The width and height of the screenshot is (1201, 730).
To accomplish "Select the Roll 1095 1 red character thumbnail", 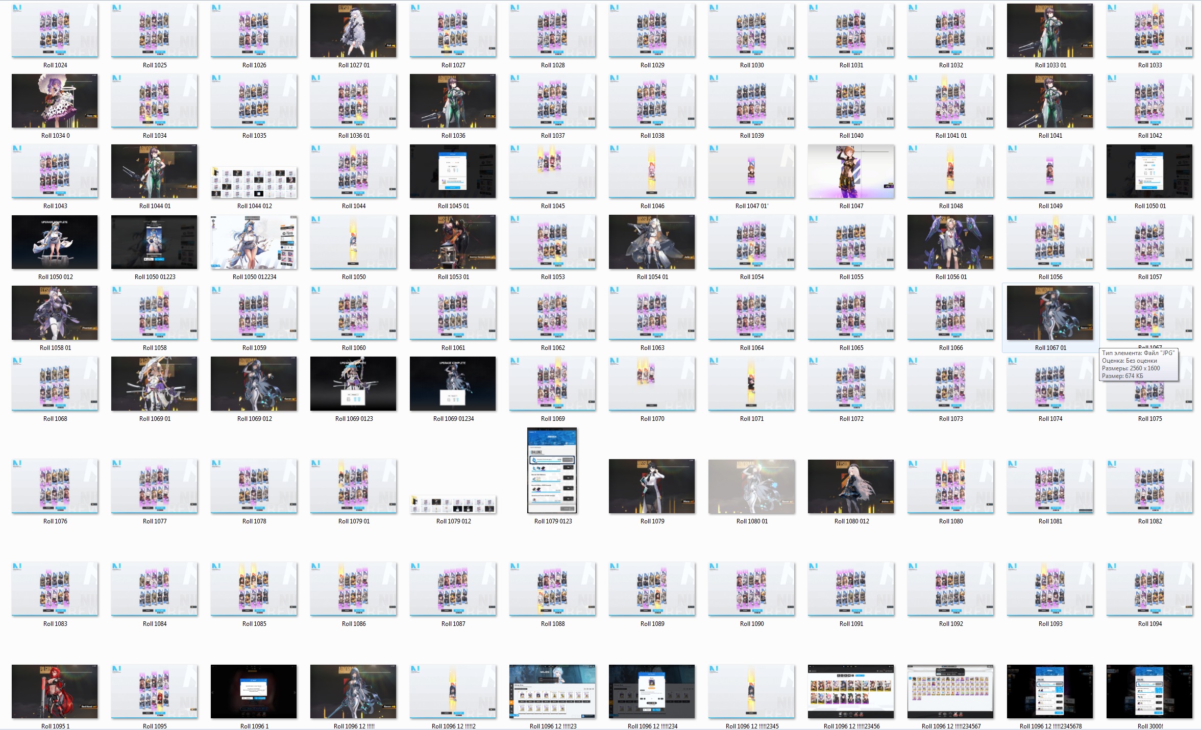I will (55, 691).
